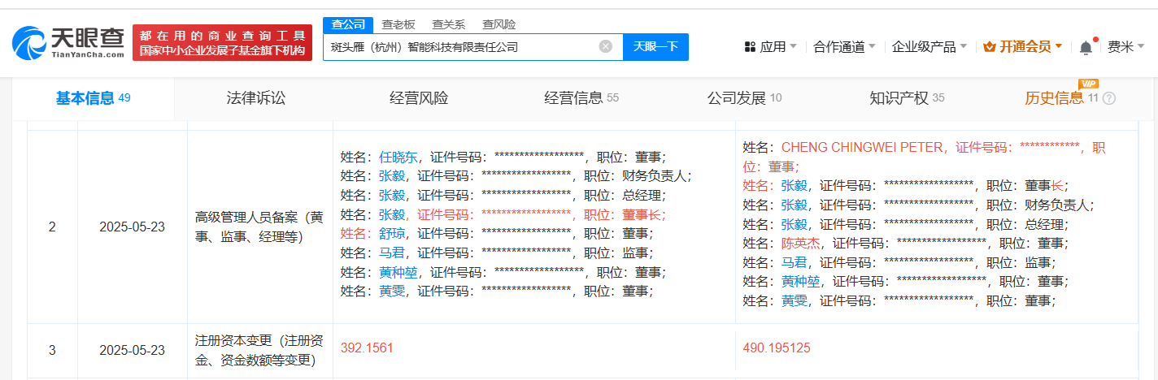Clear the search box with the X icon
This screenshot has height=380, width=1158.
pyautogui.click(x=606, y=46)
